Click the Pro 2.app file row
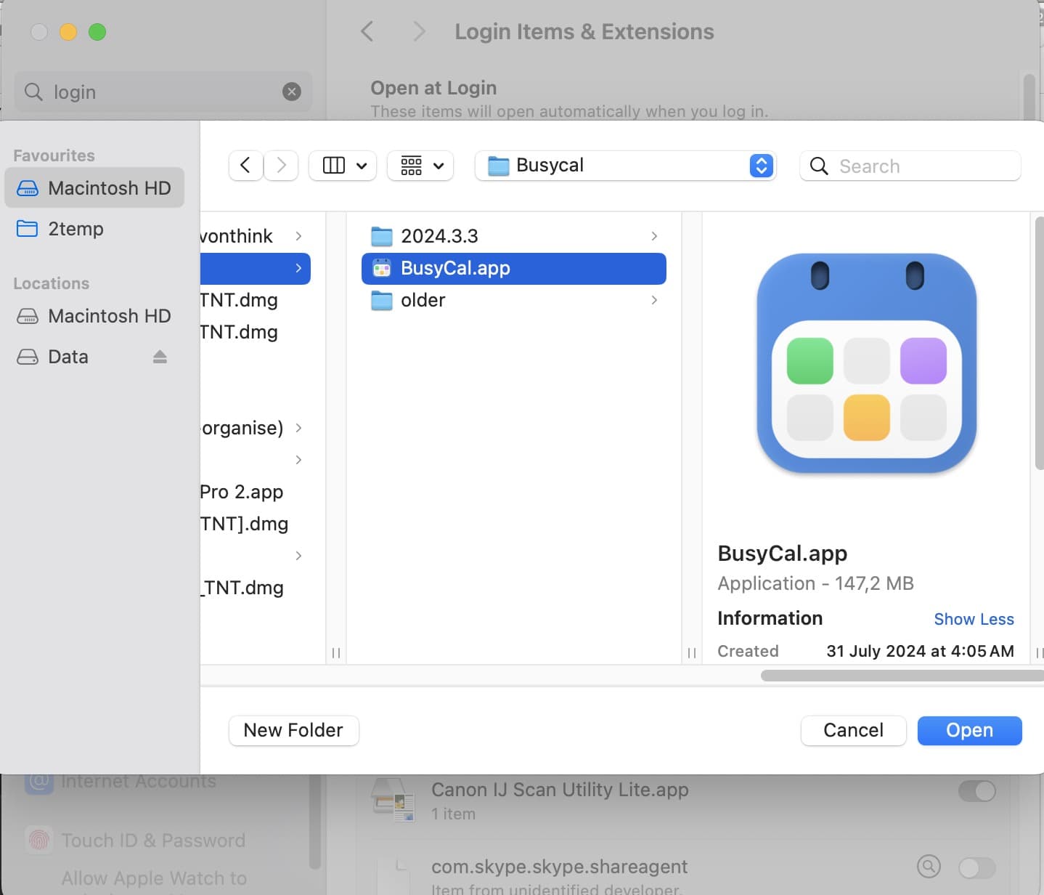Screen dimensions: 1044x895 click(256, 492)
